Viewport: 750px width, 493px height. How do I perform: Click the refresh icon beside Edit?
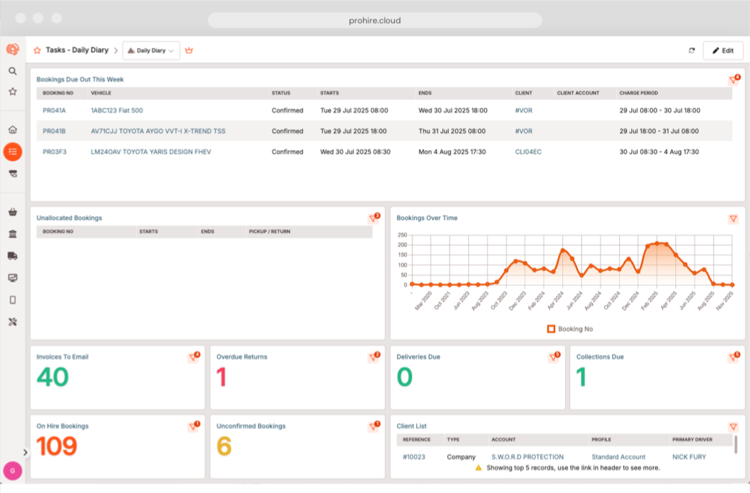coord(692,50)
